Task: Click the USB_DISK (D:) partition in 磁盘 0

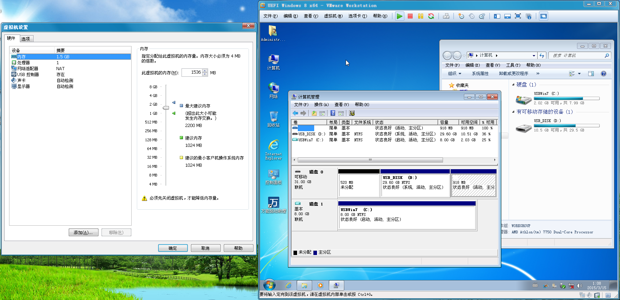Action: [x=415, y=183]
